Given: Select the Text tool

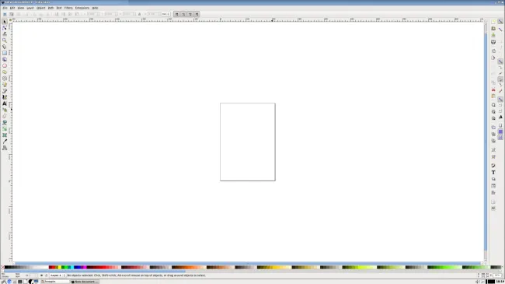Looking at the screenshot, I should (x=5, y=103).
